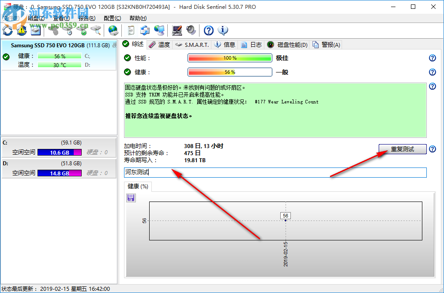Image resolution: width=444 pixels, height=293 pixels.
Task: Click the floppy save icon above health graph
Action: (x=131, y=198)
